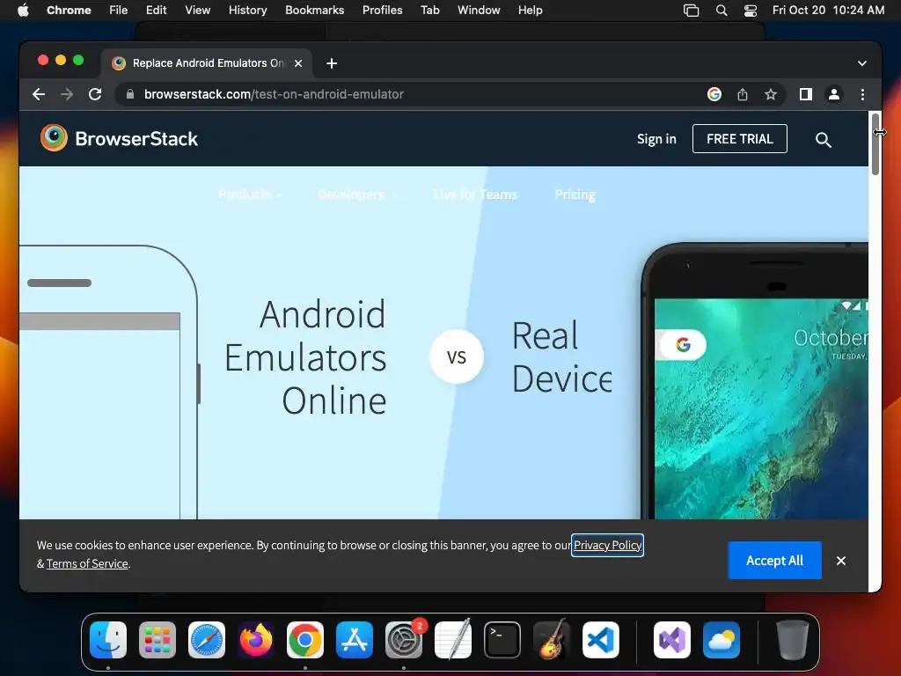The width and height of the screenshot is (901, 676).
Task: Open Firefox from the Dock
Action: tap(256, 640)
